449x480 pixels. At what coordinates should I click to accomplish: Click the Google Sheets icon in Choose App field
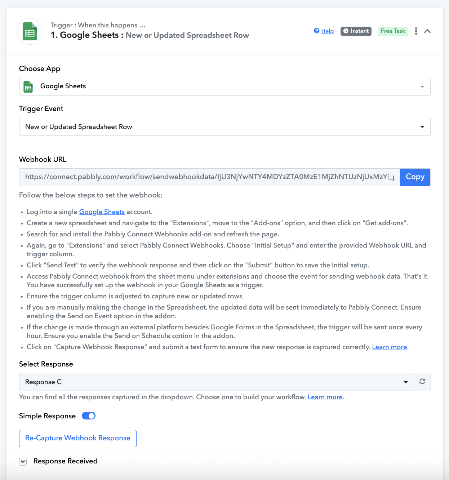28,87
